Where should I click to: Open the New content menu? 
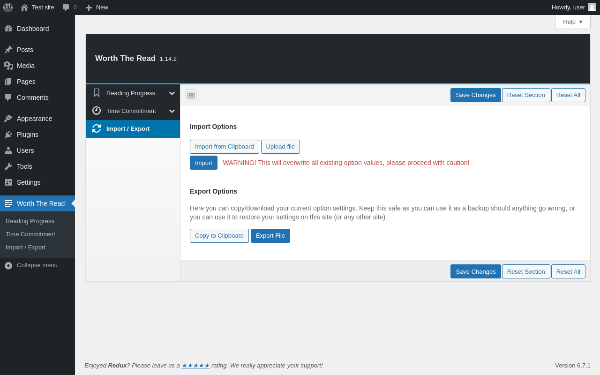[97, 7]
